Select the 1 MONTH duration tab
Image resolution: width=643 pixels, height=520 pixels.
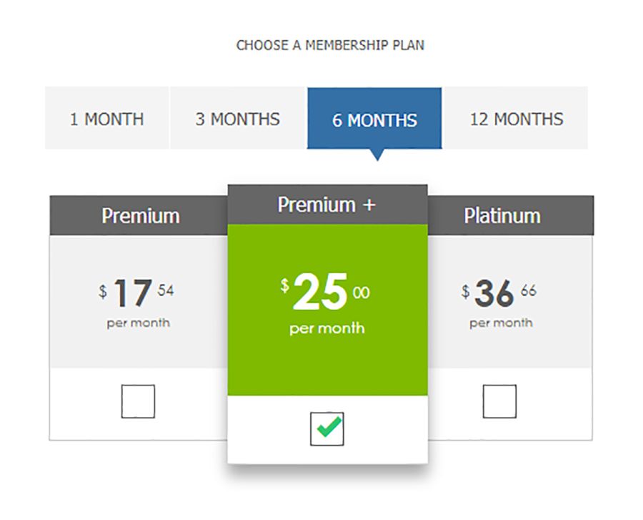point(107,118)
